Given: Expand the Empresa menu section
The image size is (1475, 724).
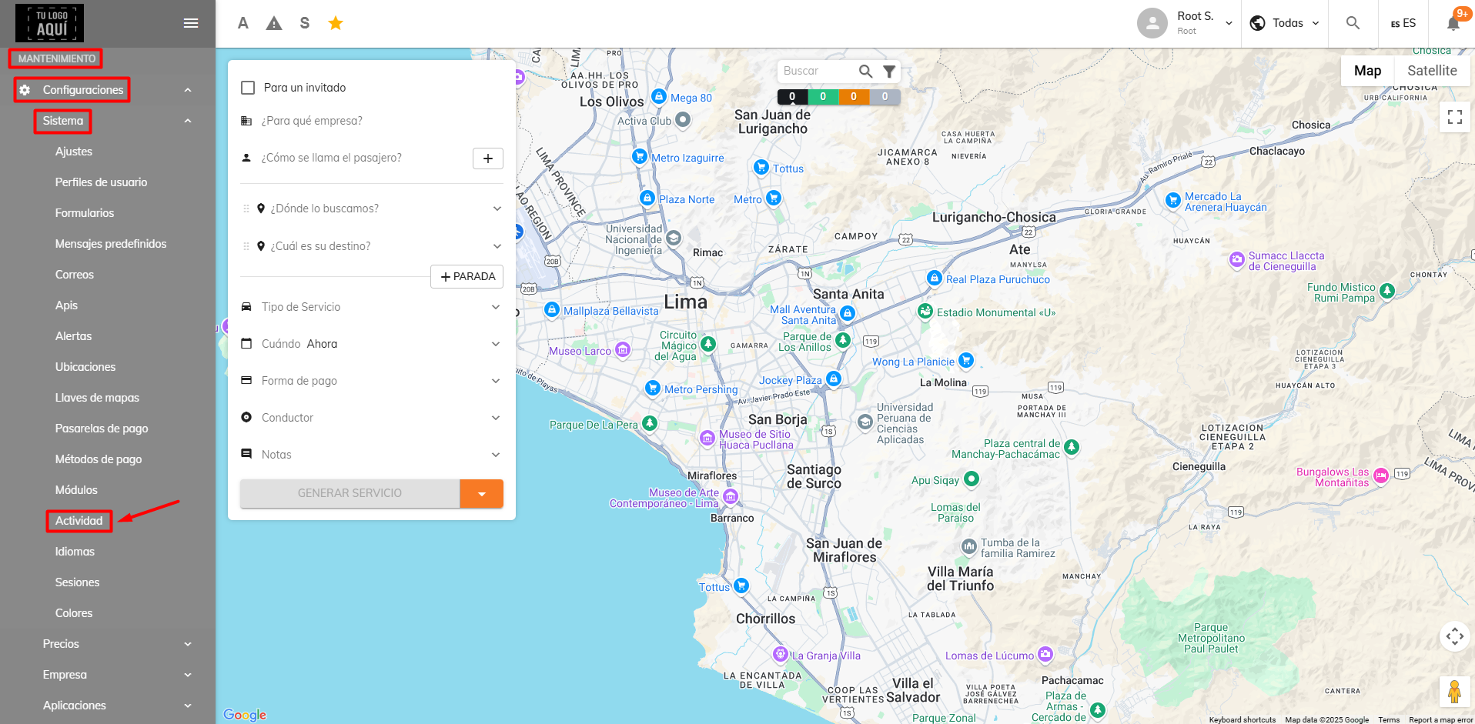Looking at the screenshot, I should (x=108, y=675).
